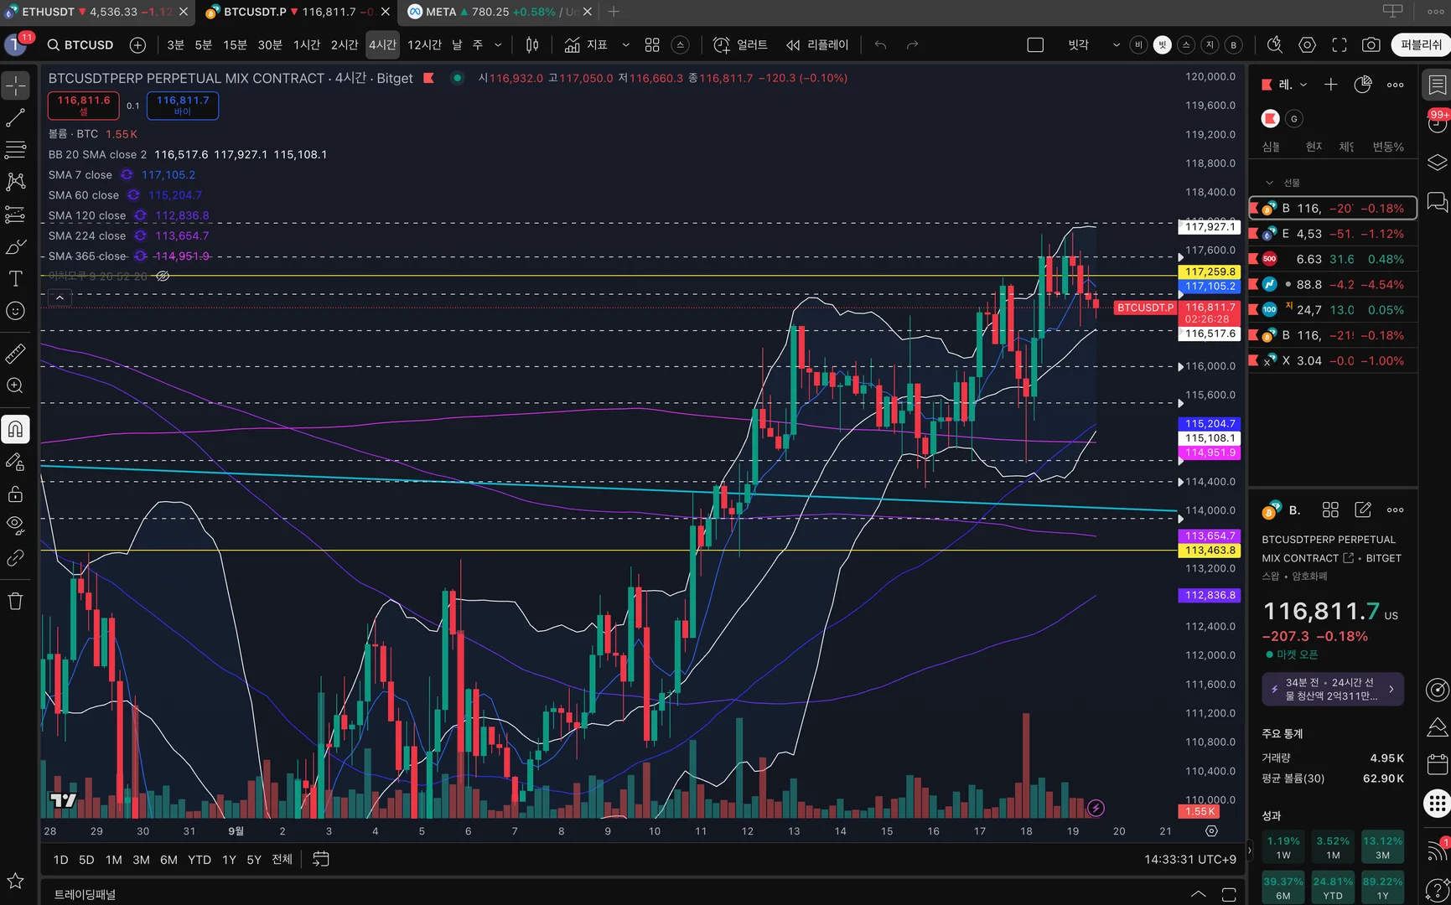Click the red 셀 sell button

tap(84, 106)
